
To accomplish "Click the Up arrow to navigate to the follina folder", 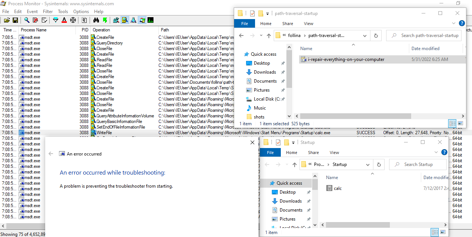I will pos(268,35).
